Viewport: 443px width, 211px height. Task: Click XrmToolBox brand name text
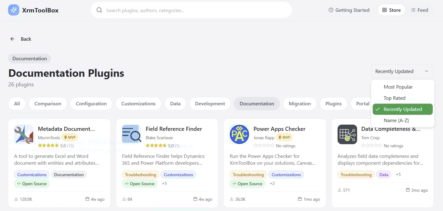(x=40, y=10)
